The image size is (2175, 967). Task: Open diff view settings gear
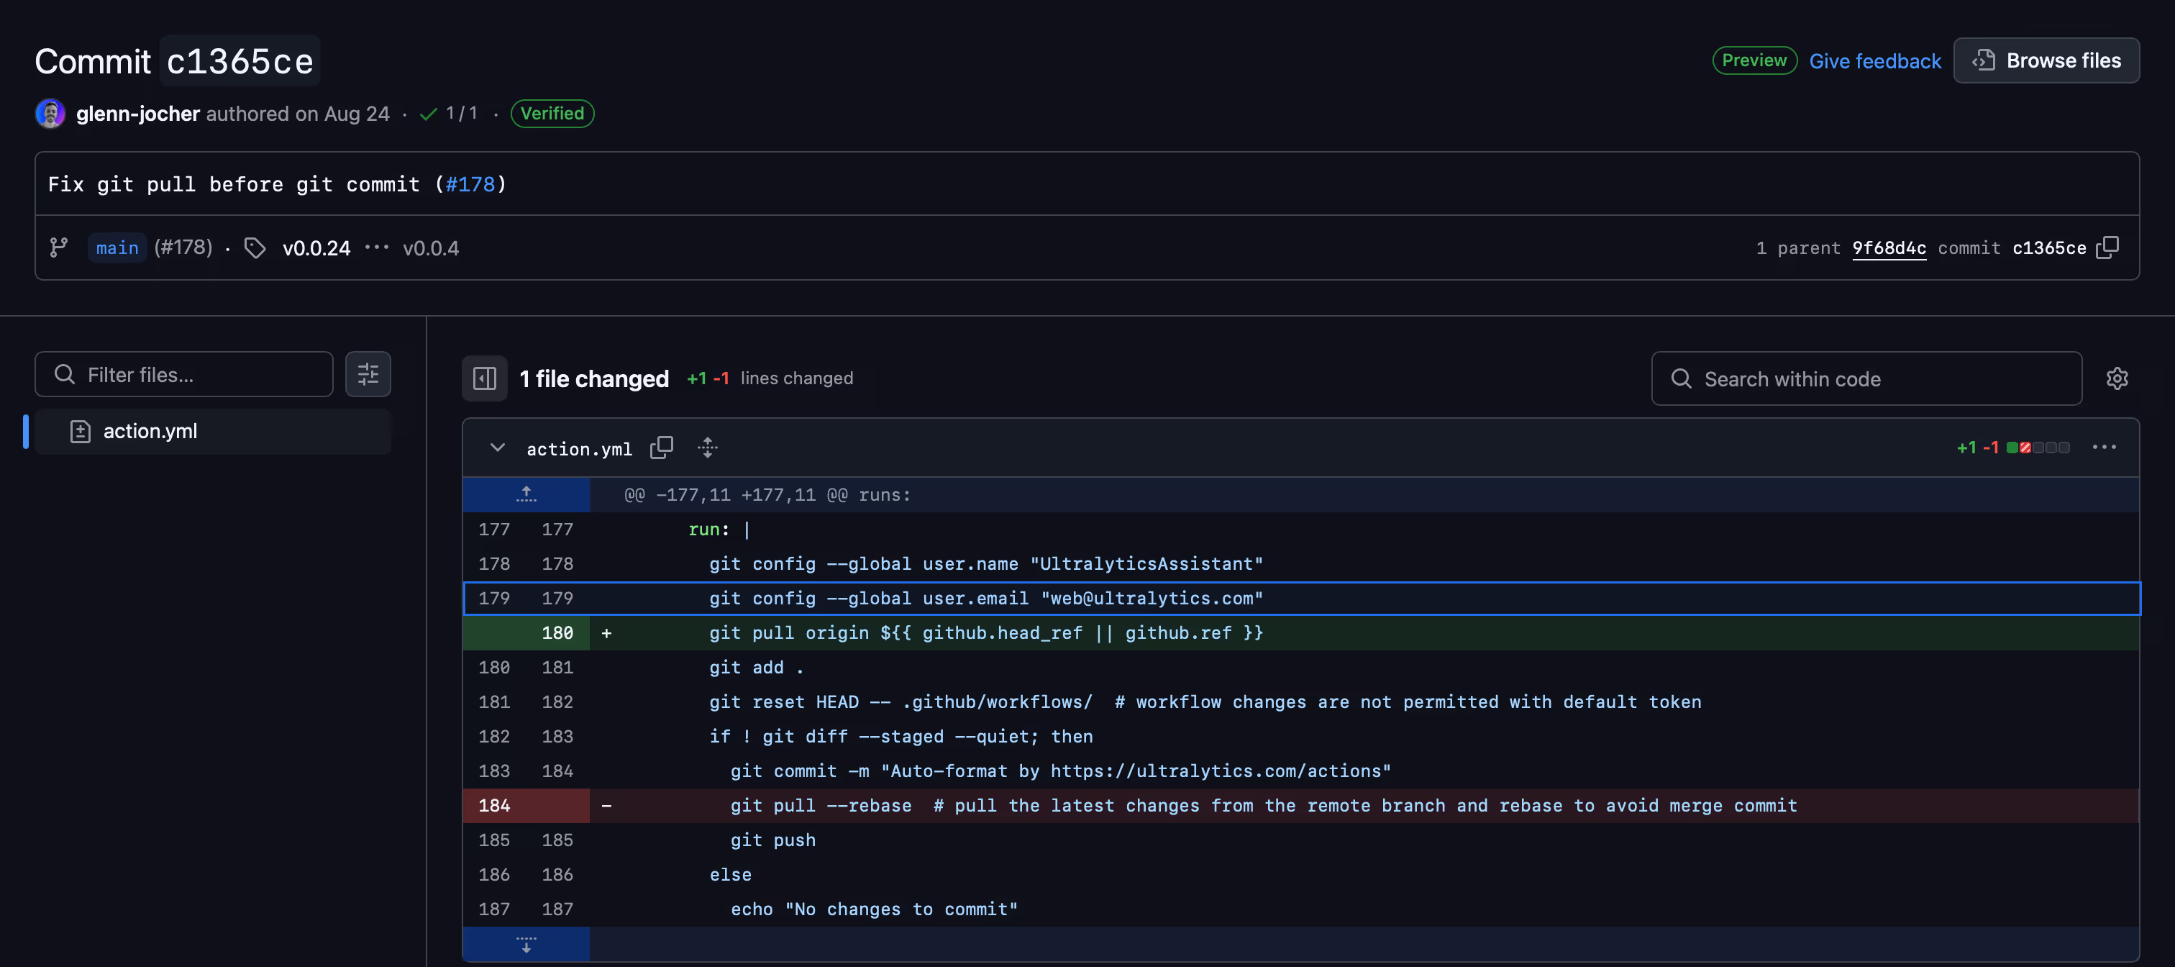pyautogui.click(x=2117, y=378)
